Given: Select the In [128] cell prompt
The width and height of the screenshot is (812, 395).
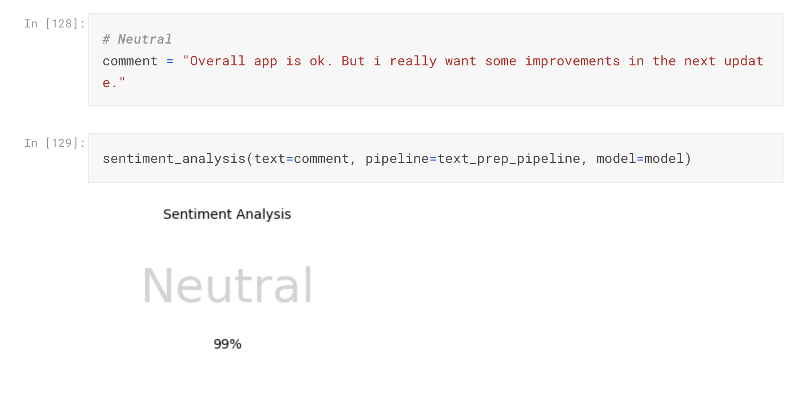Looking at the screenshot, I should pos(55,24).
